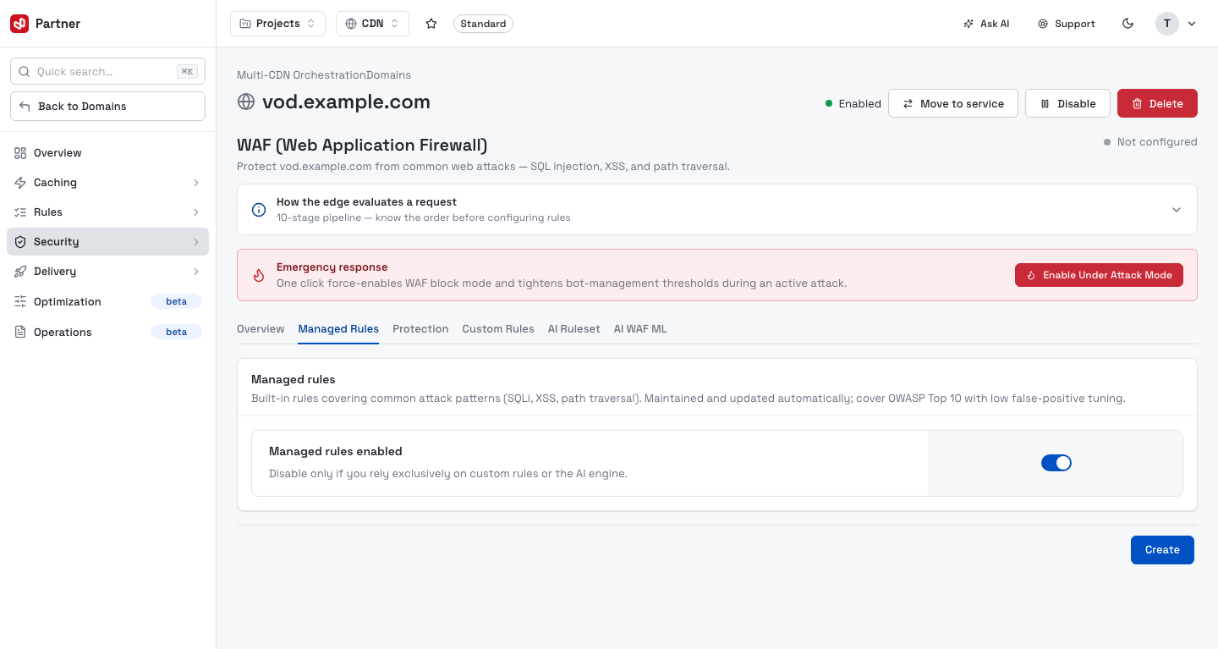The height and width of the screenshot is (649, 1218).
Task: Open the AI WAF ML tab
Action: tap(640, 329)
